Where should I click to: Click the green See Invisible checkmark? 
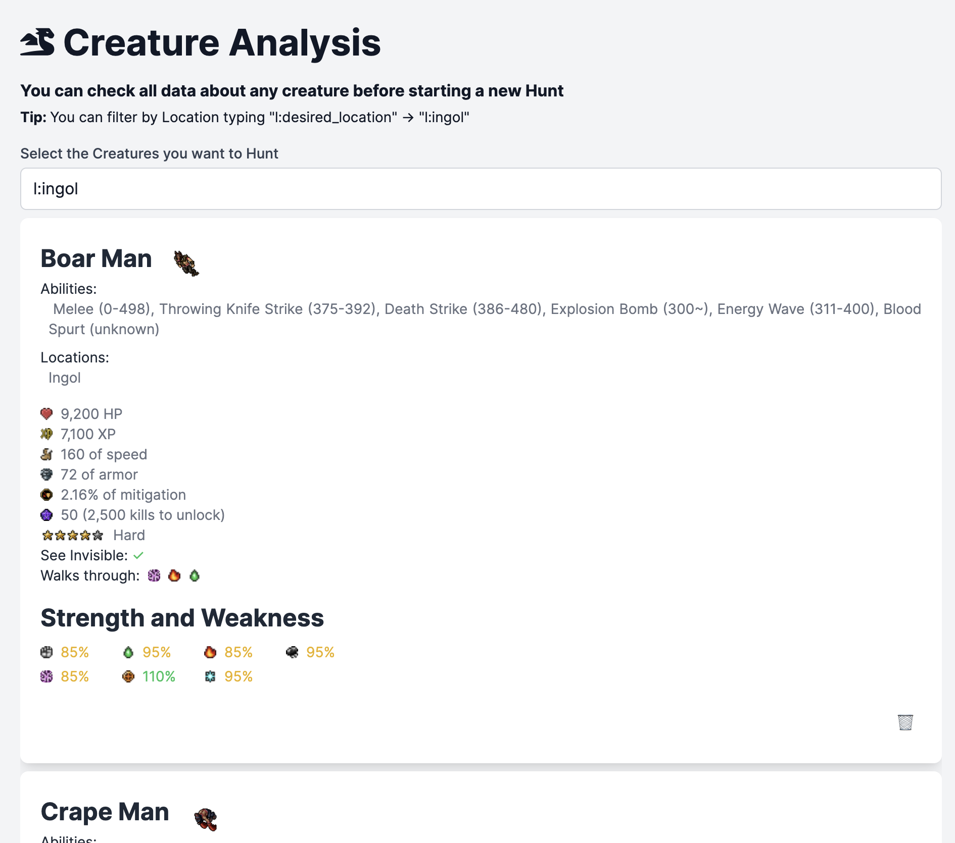[138, 555]
